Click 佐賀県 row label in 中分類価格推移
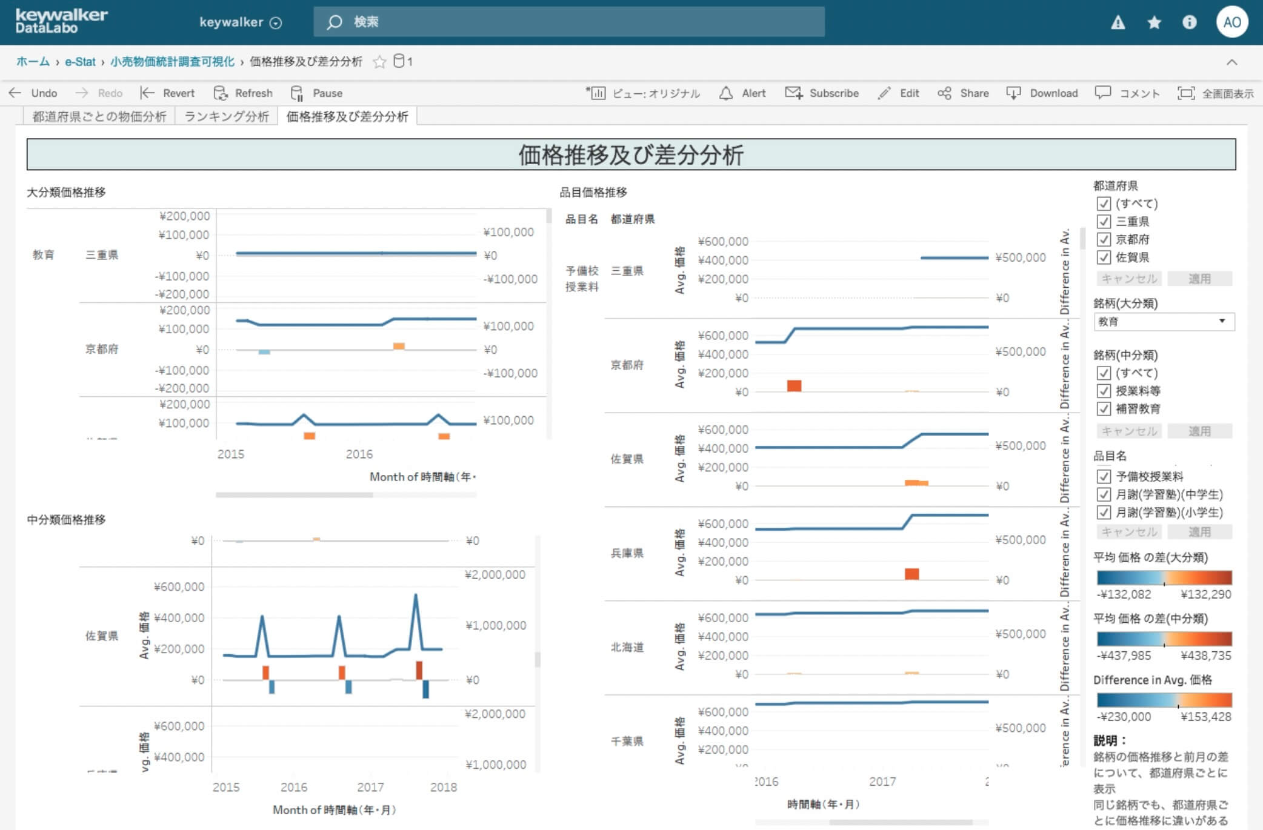This screenshot has width=1263, height=830. 101,636
